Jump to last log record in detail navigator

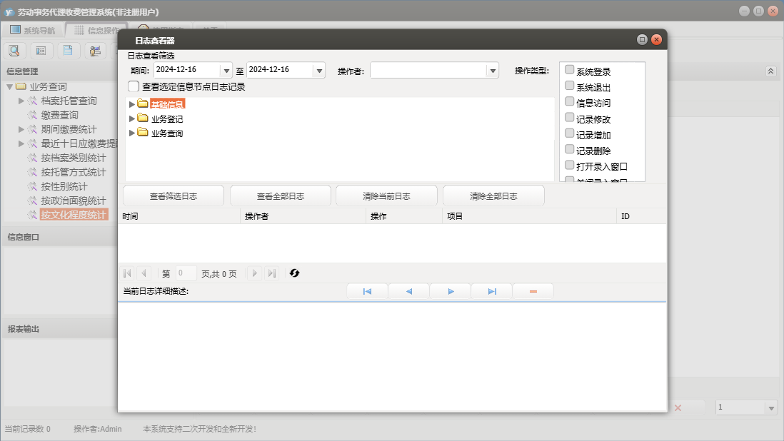click(x=492, y=291)
